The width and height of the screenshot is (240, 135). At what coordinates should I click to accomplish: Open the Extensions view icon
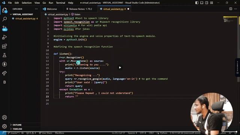point(4,46)
